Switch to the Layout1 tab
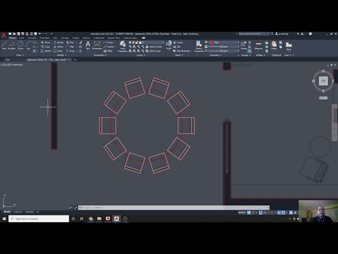This screenshot has height=254, width=338. (x=18, y=212)
